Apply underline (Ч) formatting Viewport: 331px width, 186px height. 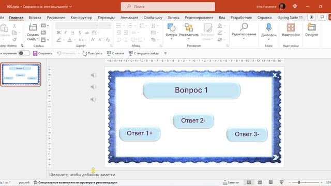(x=72, y=33)
